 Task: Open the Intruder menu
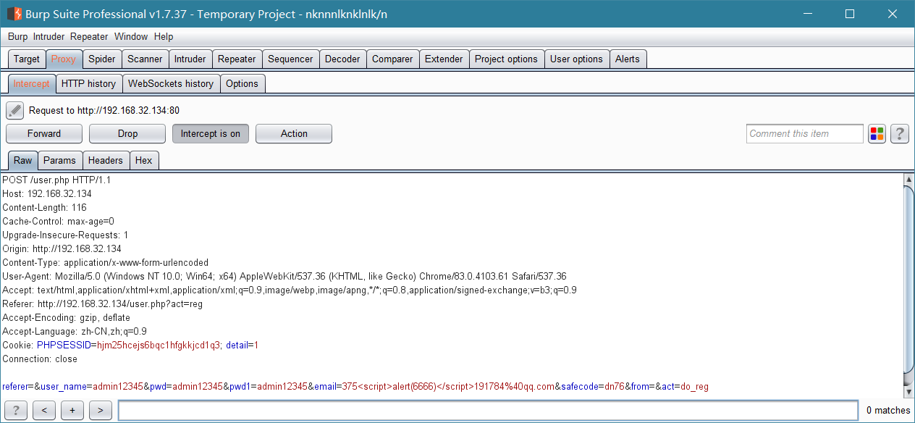click(x=49, y=36)
